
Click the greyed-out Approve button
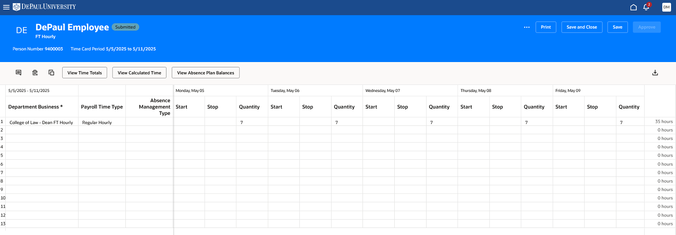(647, 27)
